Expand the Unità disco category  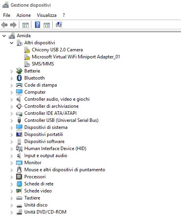pos(12,205)
